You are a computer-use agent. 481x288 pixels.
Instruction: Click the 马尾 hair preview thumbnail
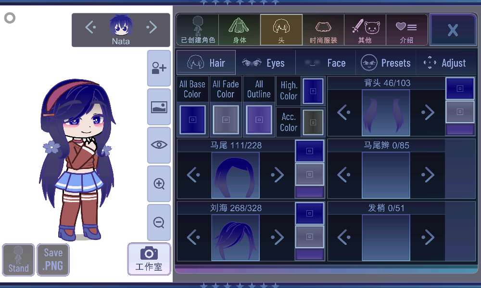pyautogui.click(x=235, y=175)
